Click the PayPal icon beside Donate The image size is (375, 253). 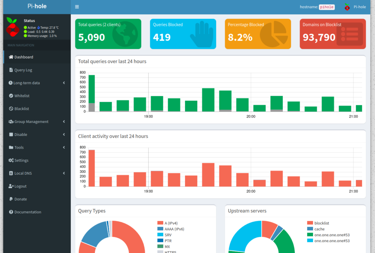(11, 199)
